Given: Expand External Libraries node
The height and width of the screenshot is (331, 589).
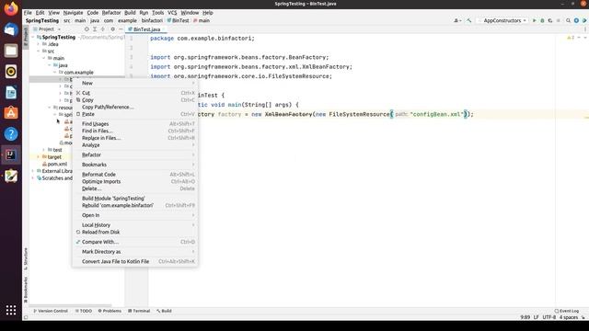Looking at the screenshot, I should pyautogui.click(x=33, y=171).
